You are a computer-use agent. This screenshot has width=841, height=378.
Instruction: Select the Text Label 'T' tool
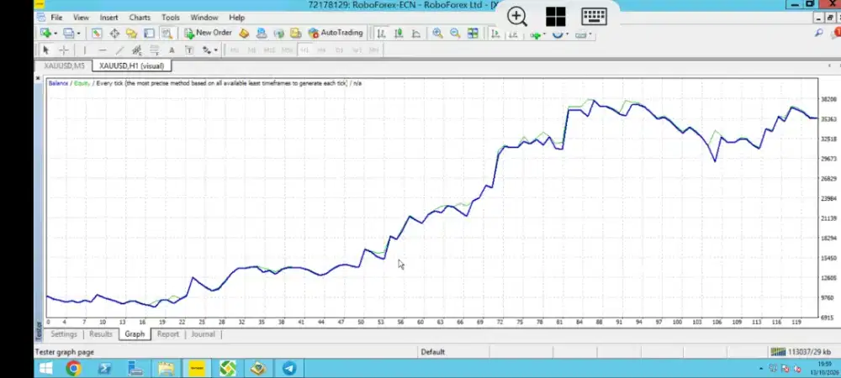(x=188, y=50)
